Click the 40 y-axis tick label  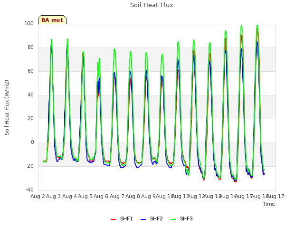pyautogui.click(x=30, y=95)
